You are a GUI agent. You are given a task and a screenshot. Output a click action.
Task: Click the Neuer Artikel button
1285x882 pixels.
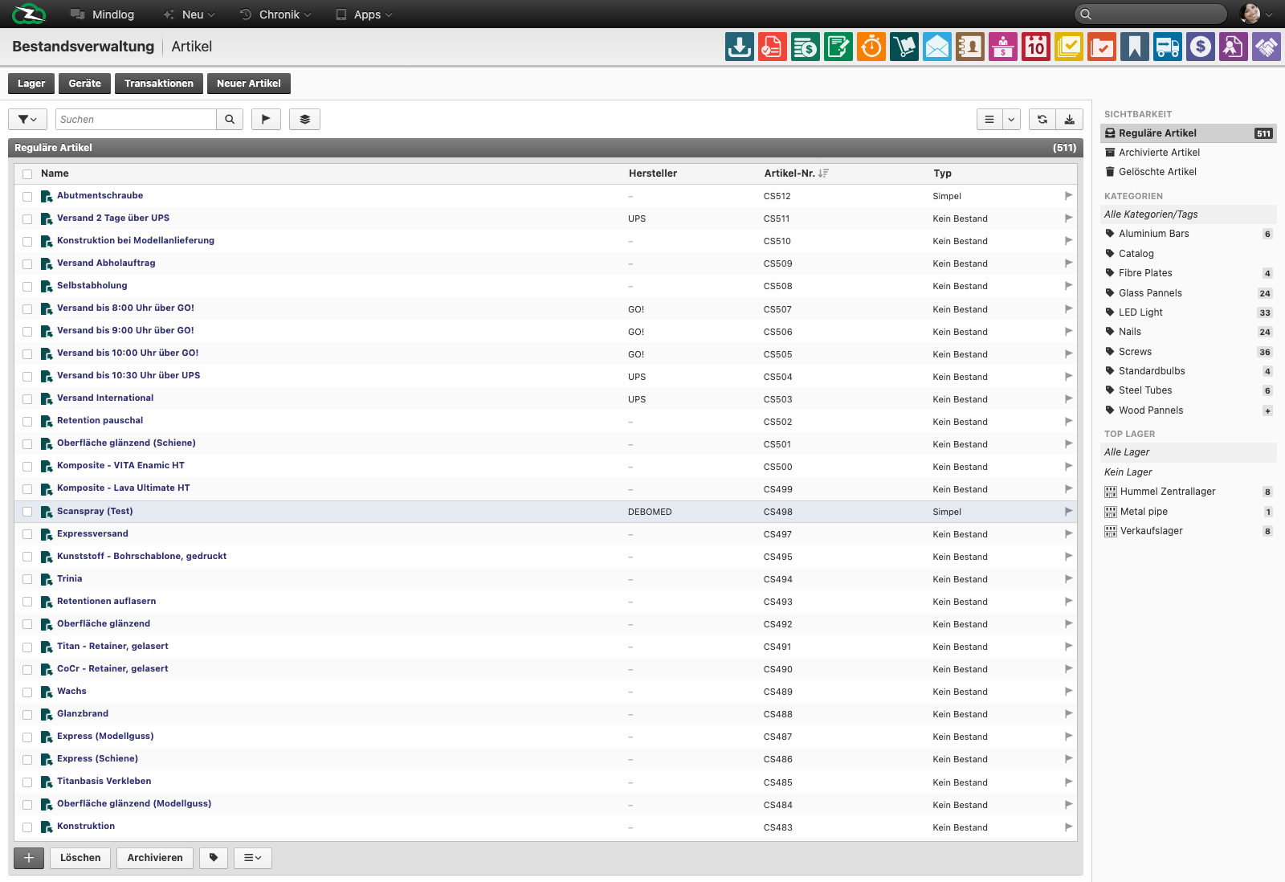click(248, 84)
